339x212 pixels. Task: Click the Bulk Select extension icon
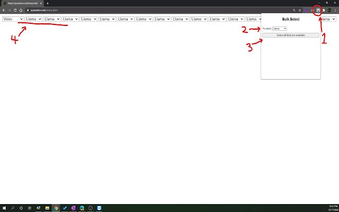pyautogui.click(x=318, y=10)
